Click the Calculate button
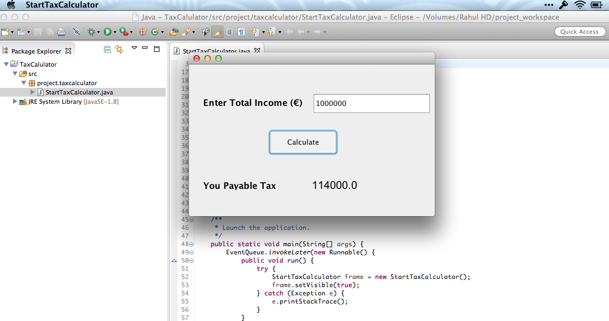This screenshot has height=321, width=609. pos(303,142)
